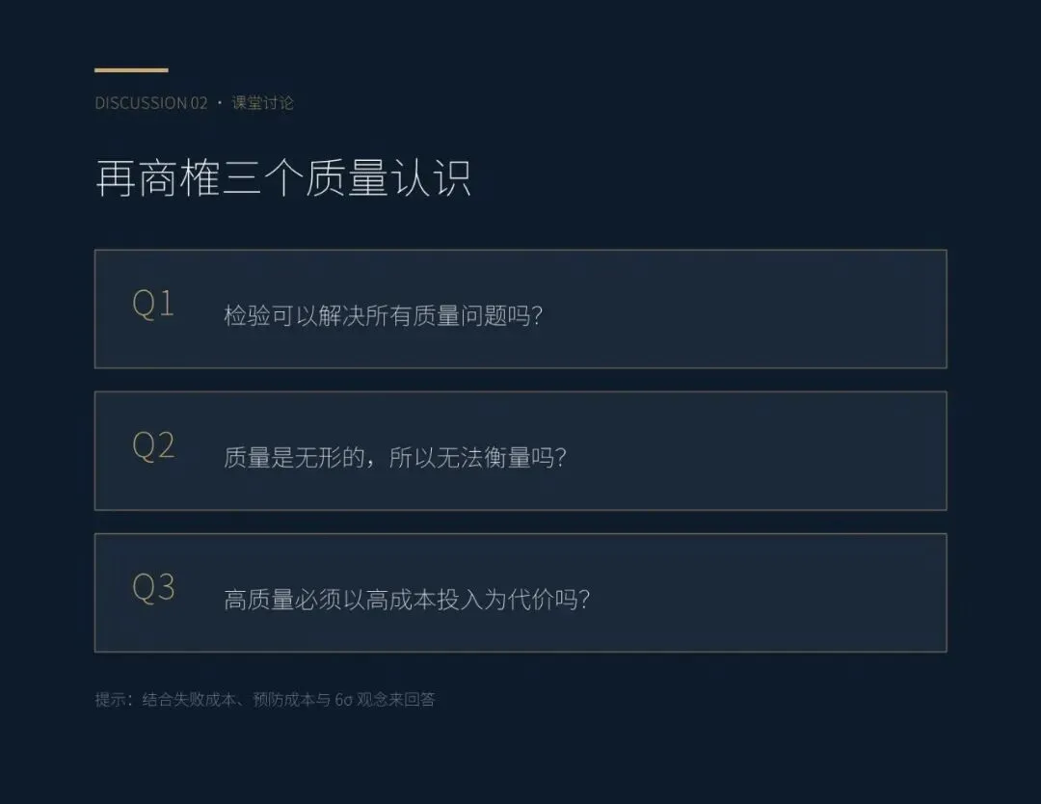Image resolution: width=1041 pixels, height=804 pixels.
Task: Select the question 质量是无形的，所以无法衡量吗
Action: coord(395,458)
